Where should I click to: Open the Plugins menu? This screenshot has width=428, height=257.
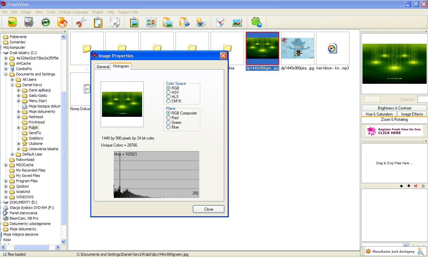click(97, 12)
